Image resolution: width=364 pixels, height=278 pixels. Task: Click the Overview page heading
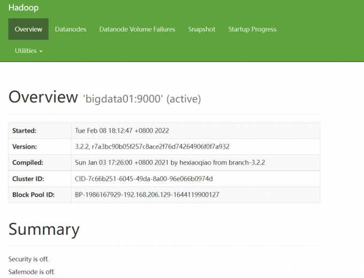(43, 97)
